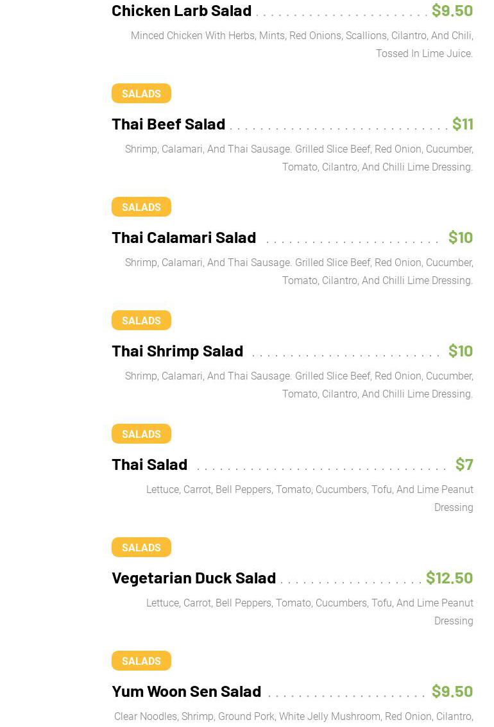
Task: Click the Chicken Larb Salad $9.50 price
Action: [452, 10]
